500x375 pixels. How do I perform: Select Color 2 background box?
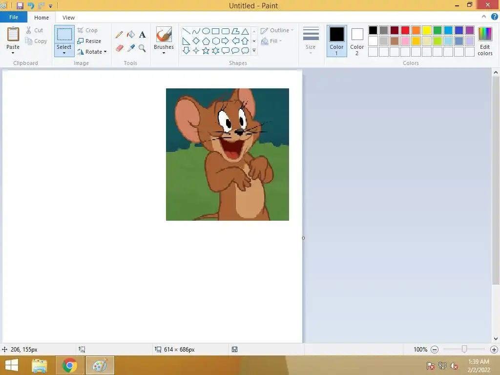(357, 41)
